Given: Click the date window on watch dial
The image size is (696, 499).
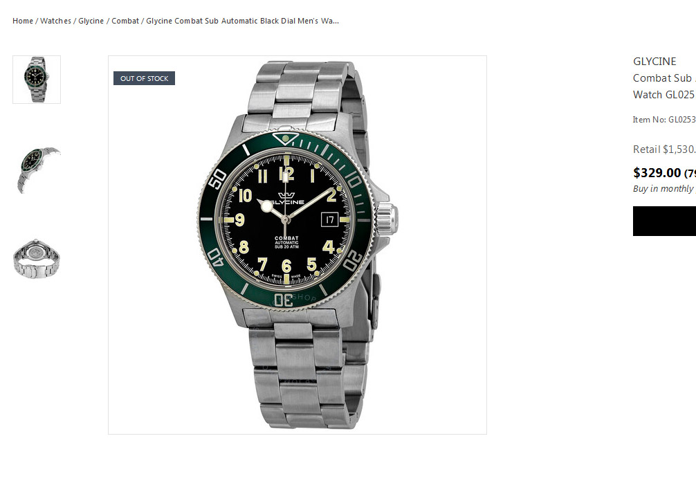Looking at the screenshot, I should point(330,219).
